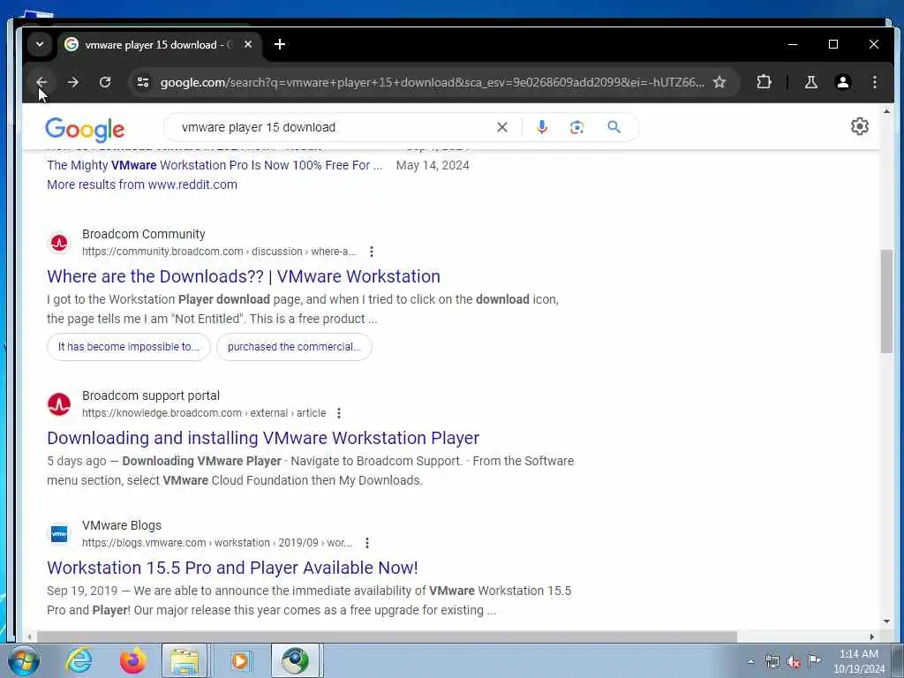Go back using the browser back arrow

pos(41,82)
